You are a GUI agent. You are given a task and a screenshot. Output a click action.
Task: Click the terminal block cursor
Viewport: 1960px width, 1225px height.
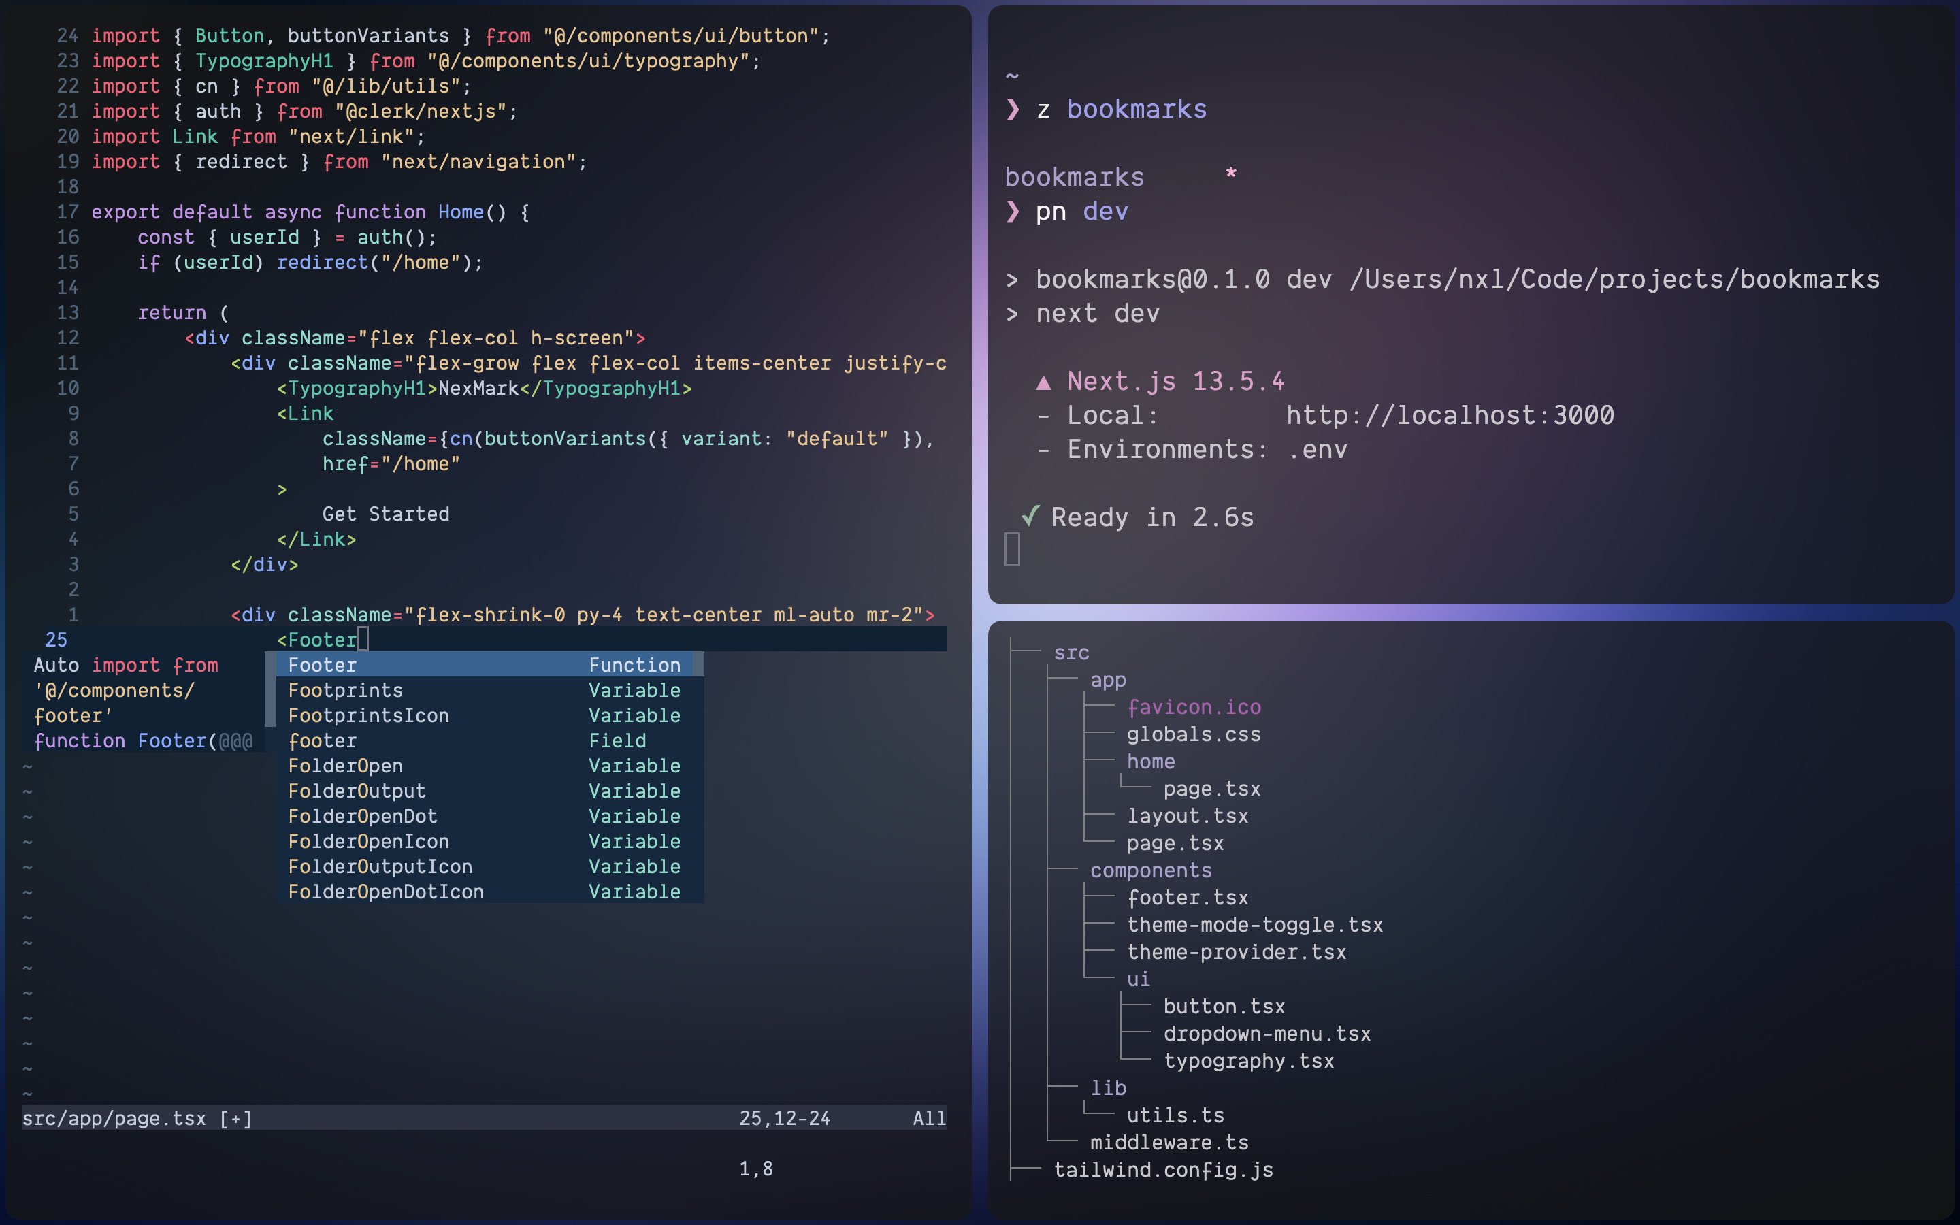click(x=1011, y=549)
